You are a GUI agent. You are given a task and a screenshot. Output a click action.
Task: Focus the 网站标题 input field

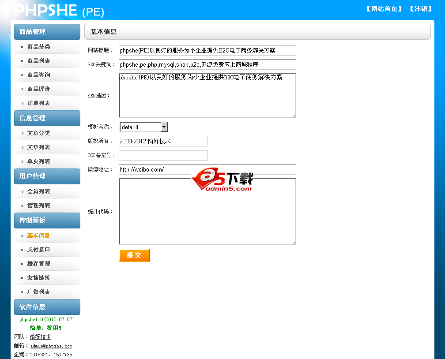[x=207, y=50]
